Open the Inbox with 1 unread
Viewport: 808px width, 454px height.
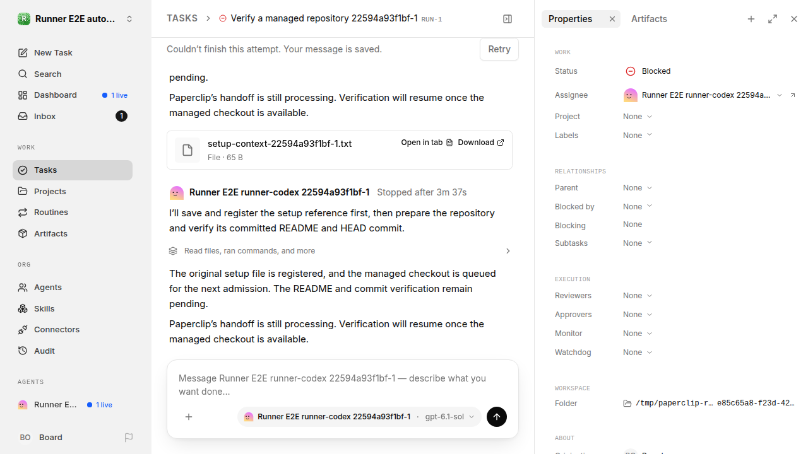(x=73, y=117)
